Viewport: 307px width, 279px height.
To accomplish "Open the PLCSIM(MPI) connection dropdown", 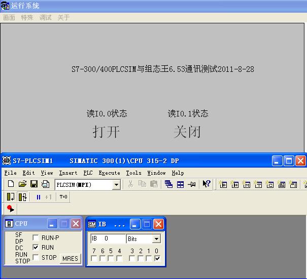I will 117,185.
